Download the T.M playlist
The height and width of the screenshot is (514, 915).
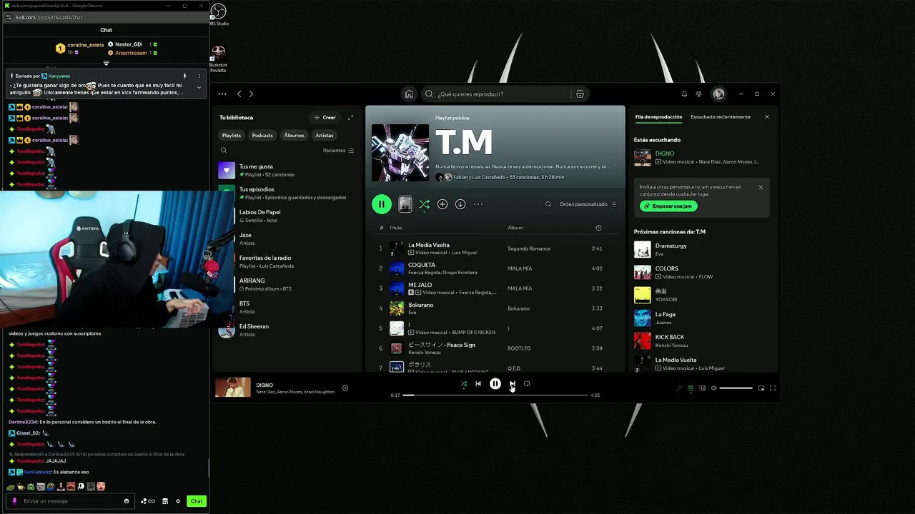tap(460, 204)
